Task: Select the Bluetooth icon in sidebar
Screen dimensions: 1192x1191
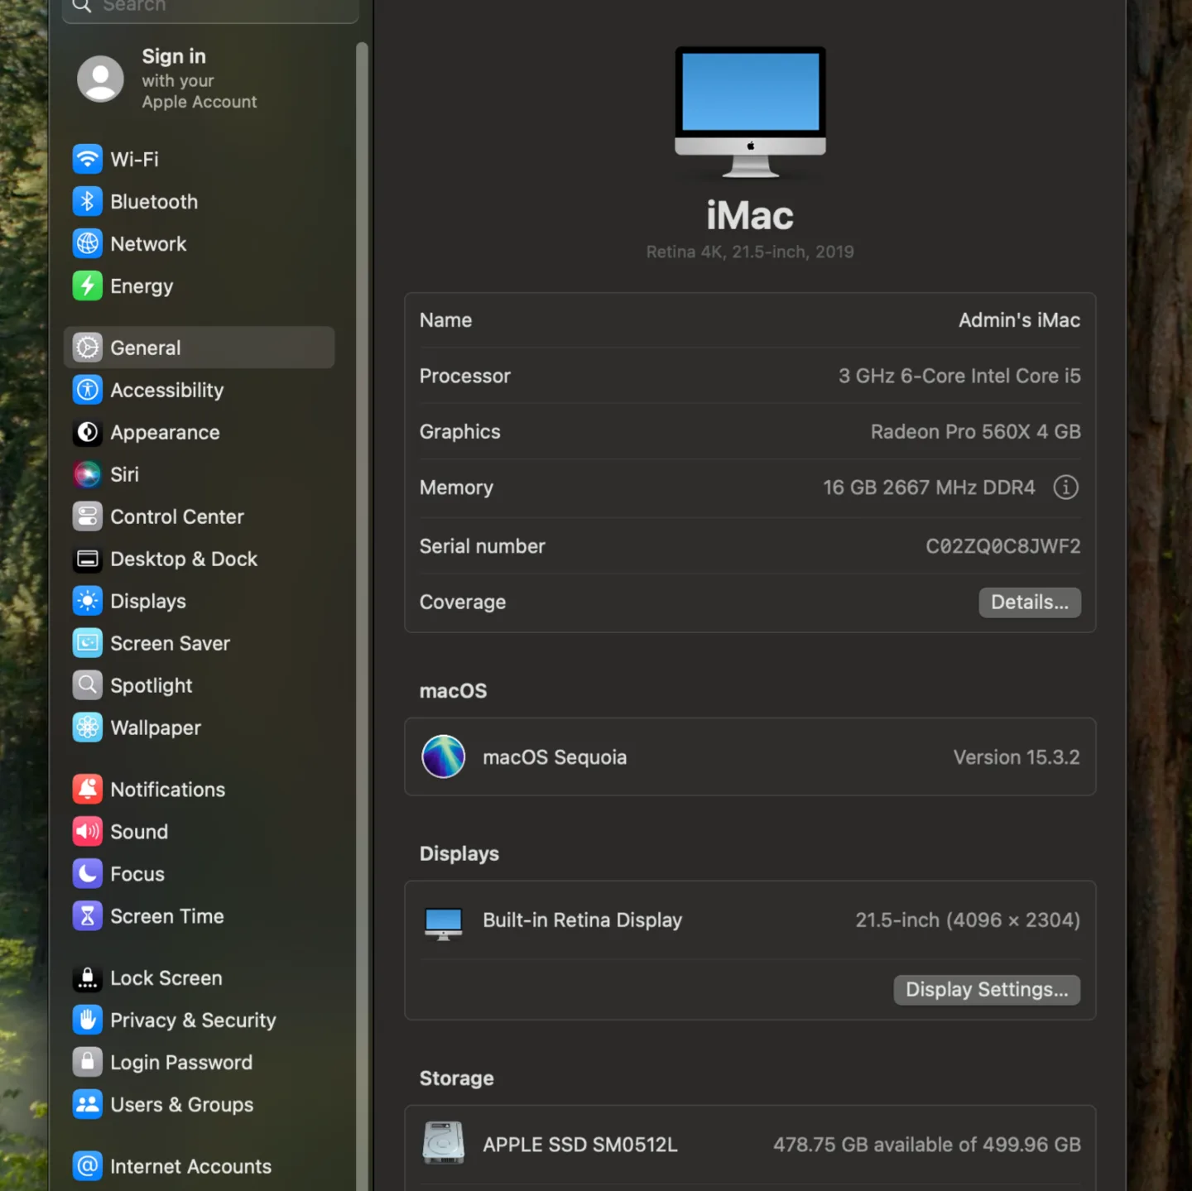Action: pyautogui.click(x=88, y=201)
